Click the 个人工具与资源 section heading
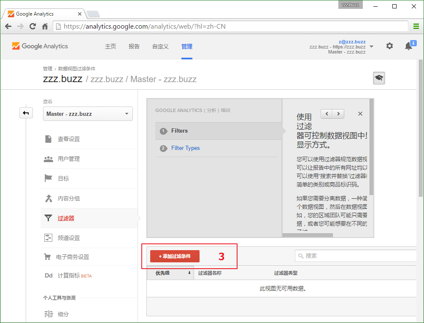 [59, 298]
